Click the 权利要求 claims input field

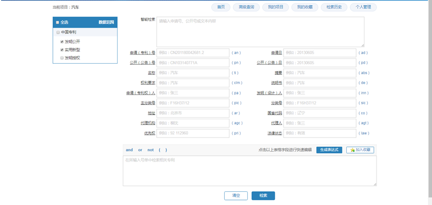pyautogui.click(x=193, y=83)
